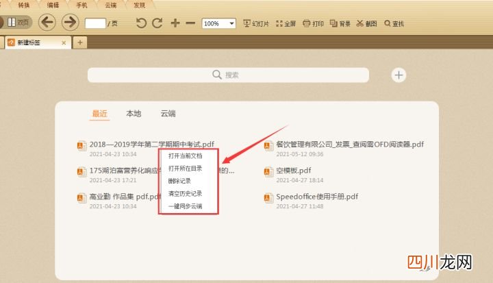
Task: Switch to the 最近 file list tab
Action: 100,113
